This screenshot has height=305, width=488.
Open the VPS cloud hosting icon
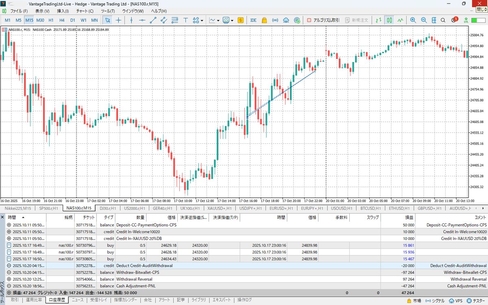pos(286,20)
